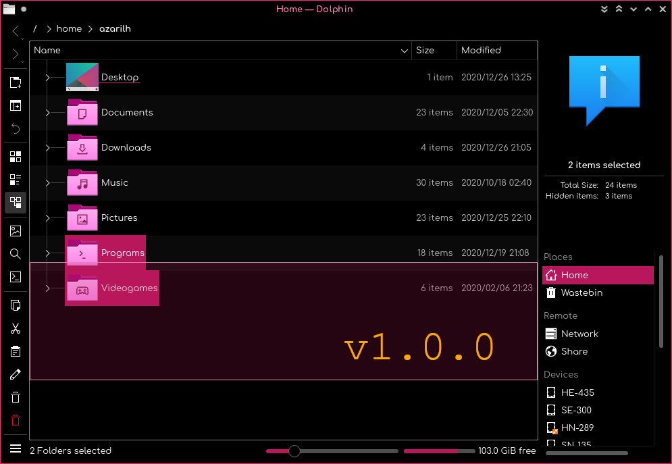This screenshot has width=672, height=464.
Task: Click the rename pencil icon
Action: 16,374
